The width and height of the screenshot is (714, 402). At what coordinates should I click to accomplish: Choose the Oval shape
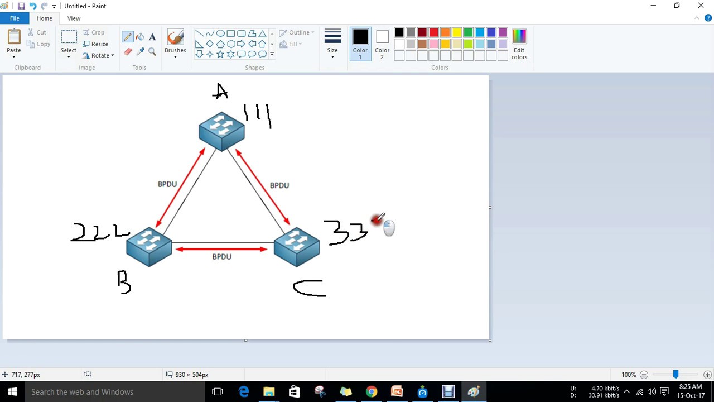click(220, 33)
